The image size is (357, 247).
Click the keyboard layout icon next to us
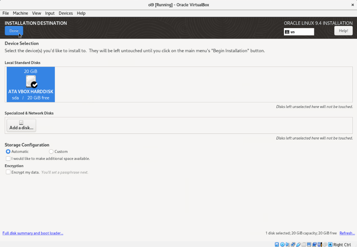coord(287,32)
